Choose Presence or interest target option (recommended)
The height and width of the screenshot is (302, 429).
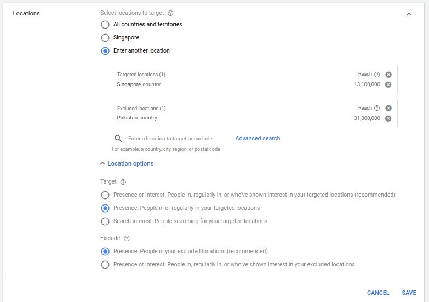[x=105, y=195]
